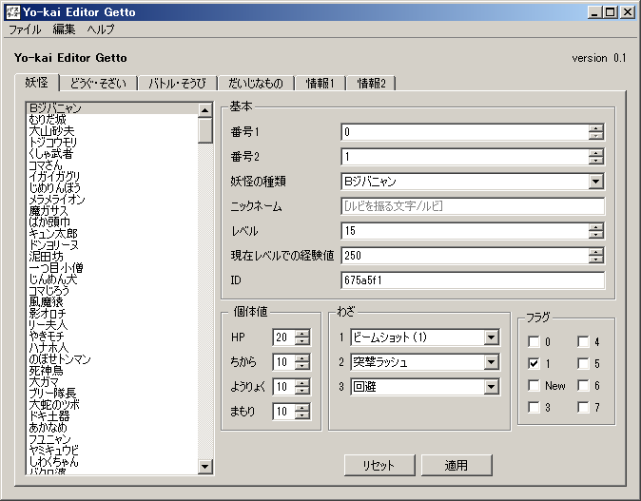The height and width of the screenshot is (501, 641).
Task: Click the ちから spinner arrows
Action: [302, 362]
